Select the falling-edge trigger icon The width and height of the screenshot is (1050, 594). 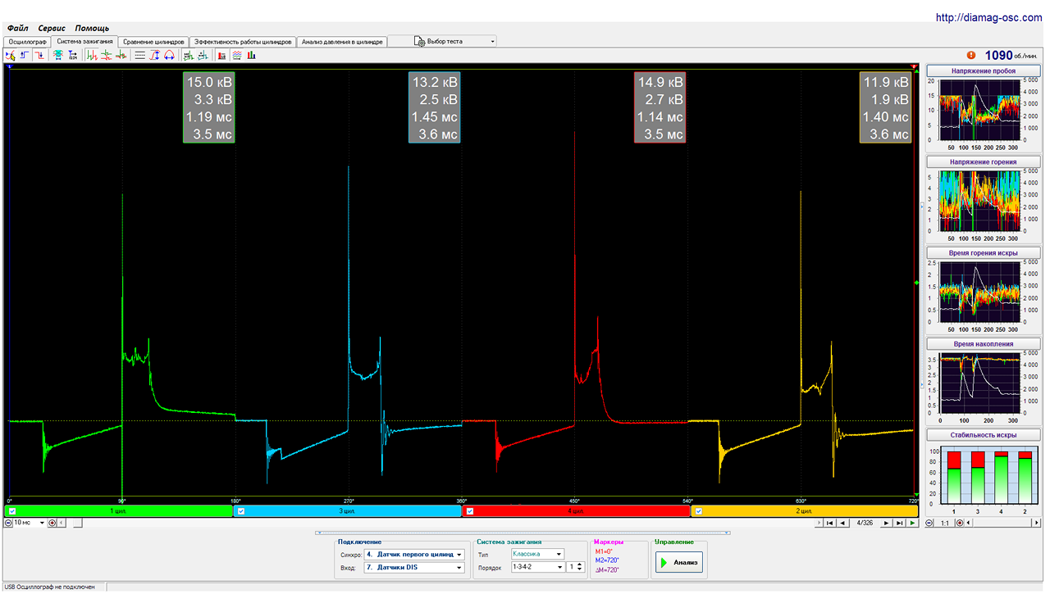(39, 56)
